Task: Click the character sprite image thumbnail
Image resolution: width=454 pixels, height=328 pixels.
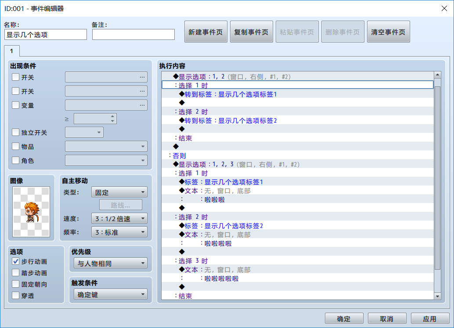Action: coord(31,212)
